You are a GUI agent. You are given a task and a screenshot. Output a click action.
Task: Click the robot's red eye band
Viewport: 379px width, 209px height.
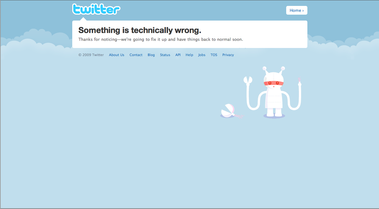tap(273, 83)
